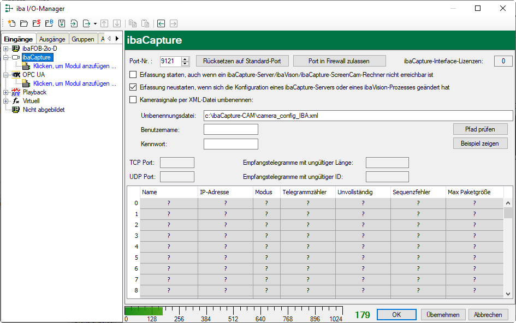
Task: Click the Virtuell fx icon in tree
Action: [x=16, y=101]
